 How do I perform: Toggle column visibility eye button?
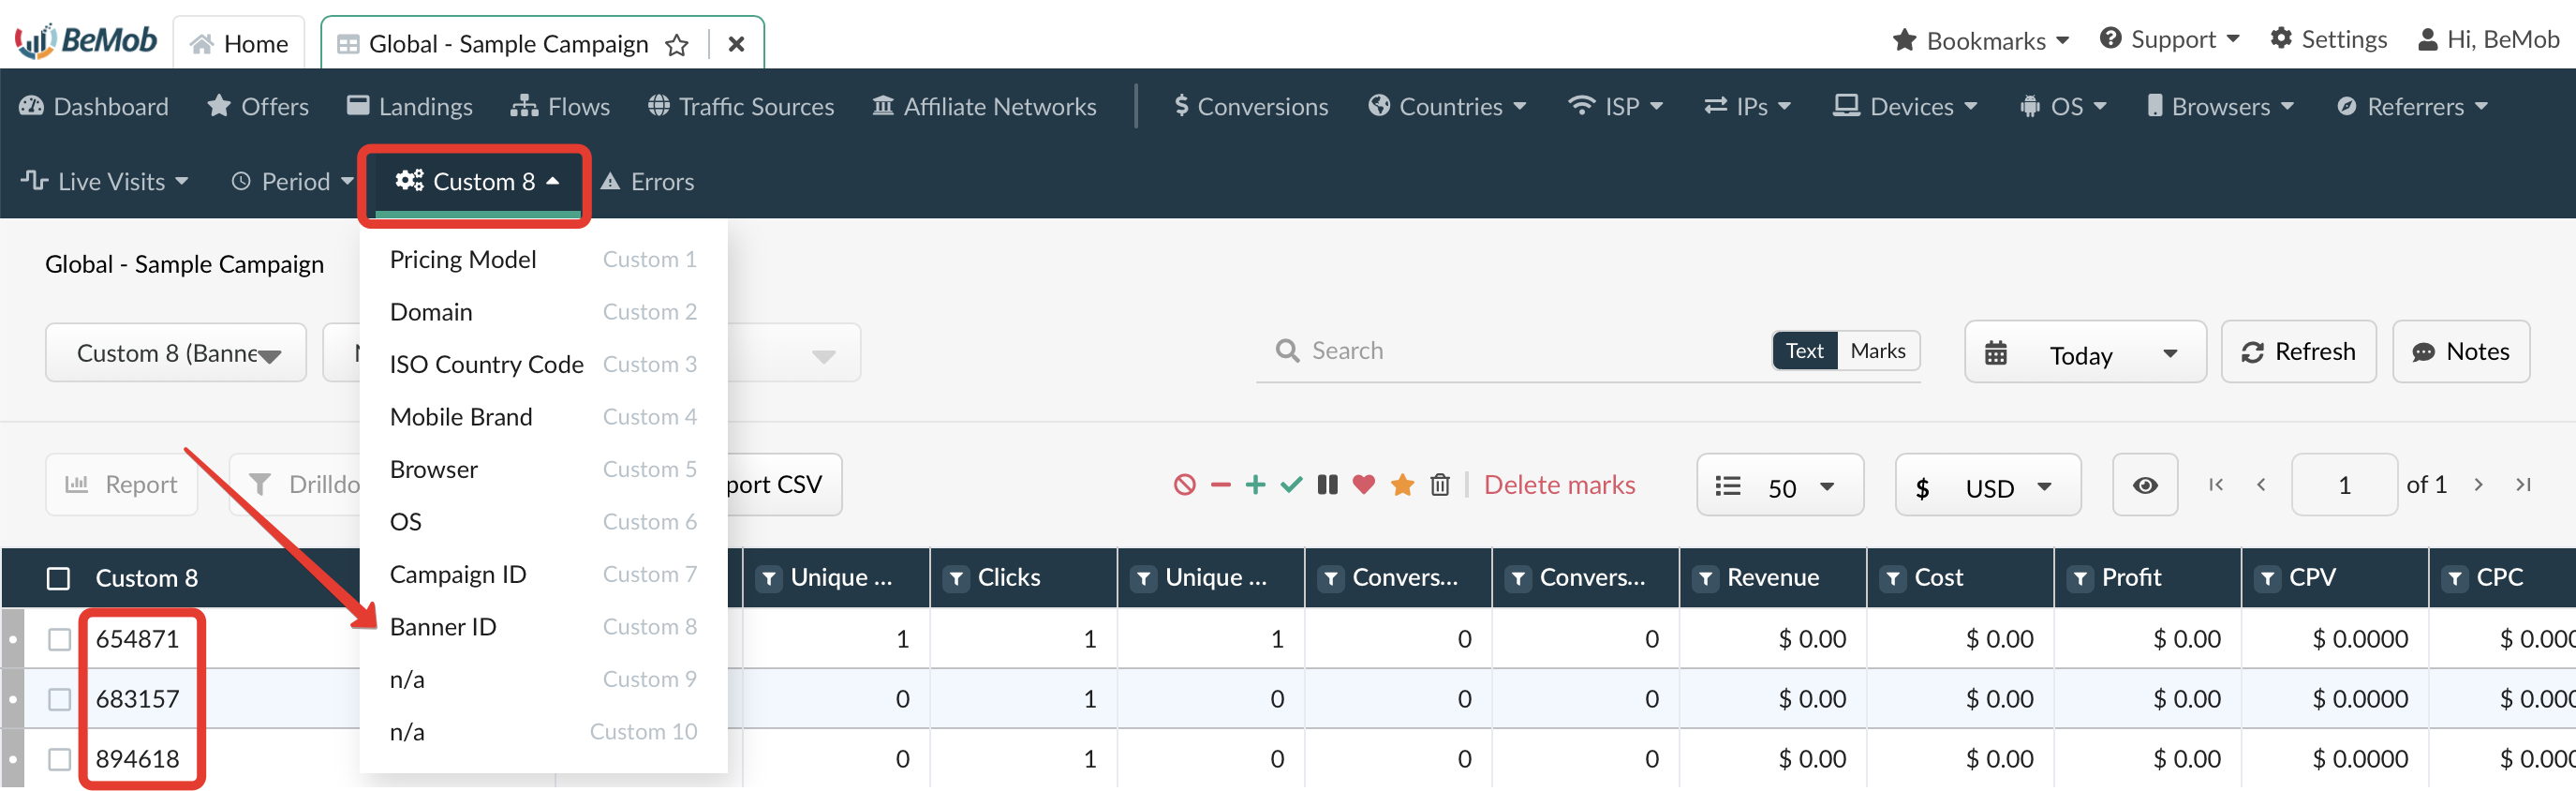pyautogui.click(x=2144, y=485)
